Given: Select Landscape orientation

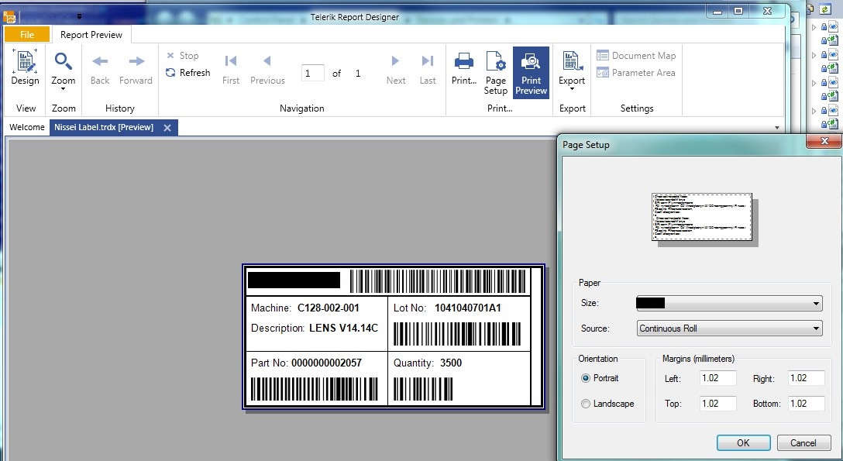Looking at the screenshot, I should pyautogui.click(x=607, y=404).
